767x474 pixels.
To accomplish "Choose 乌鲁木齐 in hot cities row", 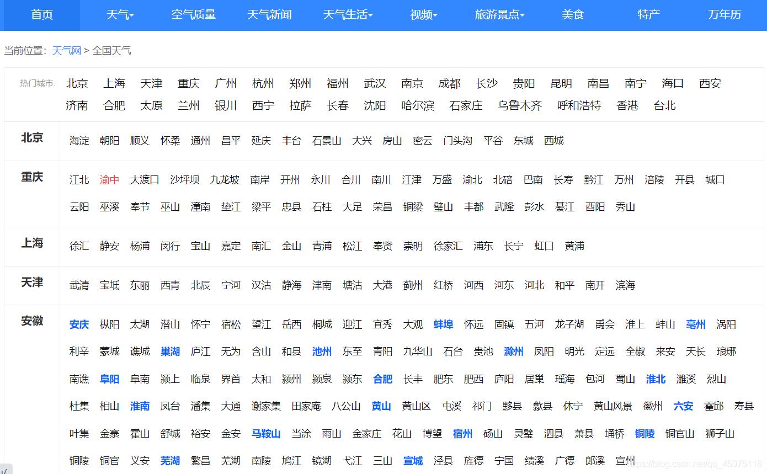I will pyautogui.click(x=519, y=105).
